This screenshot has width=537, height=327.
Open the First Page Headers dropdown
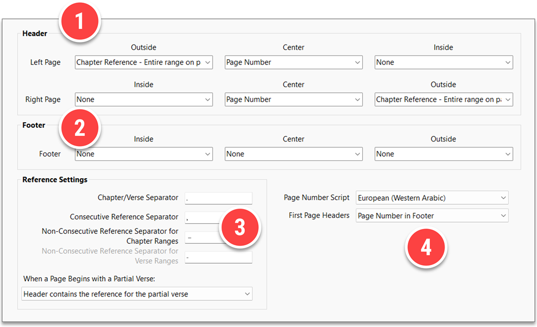tap(432, 215)
